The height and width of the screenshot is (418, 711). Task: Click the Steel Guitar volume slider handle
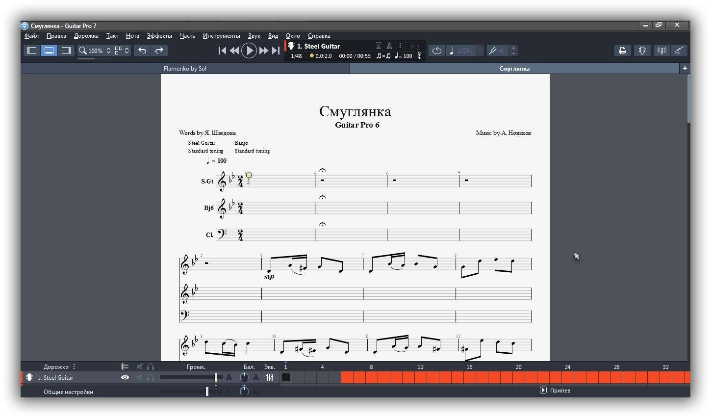point(216,377)
